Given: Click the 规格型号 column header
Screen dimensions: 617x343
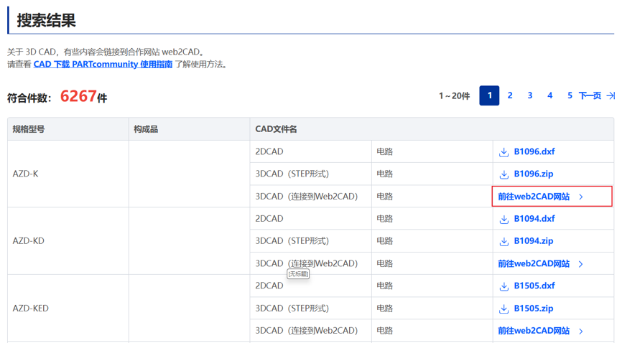Looking at the screenshot, I should pyautogui.click(x=29, y=129).
